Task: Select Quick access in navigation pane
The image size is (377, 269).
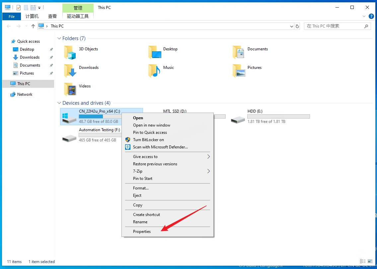Action: coord(28,41)
